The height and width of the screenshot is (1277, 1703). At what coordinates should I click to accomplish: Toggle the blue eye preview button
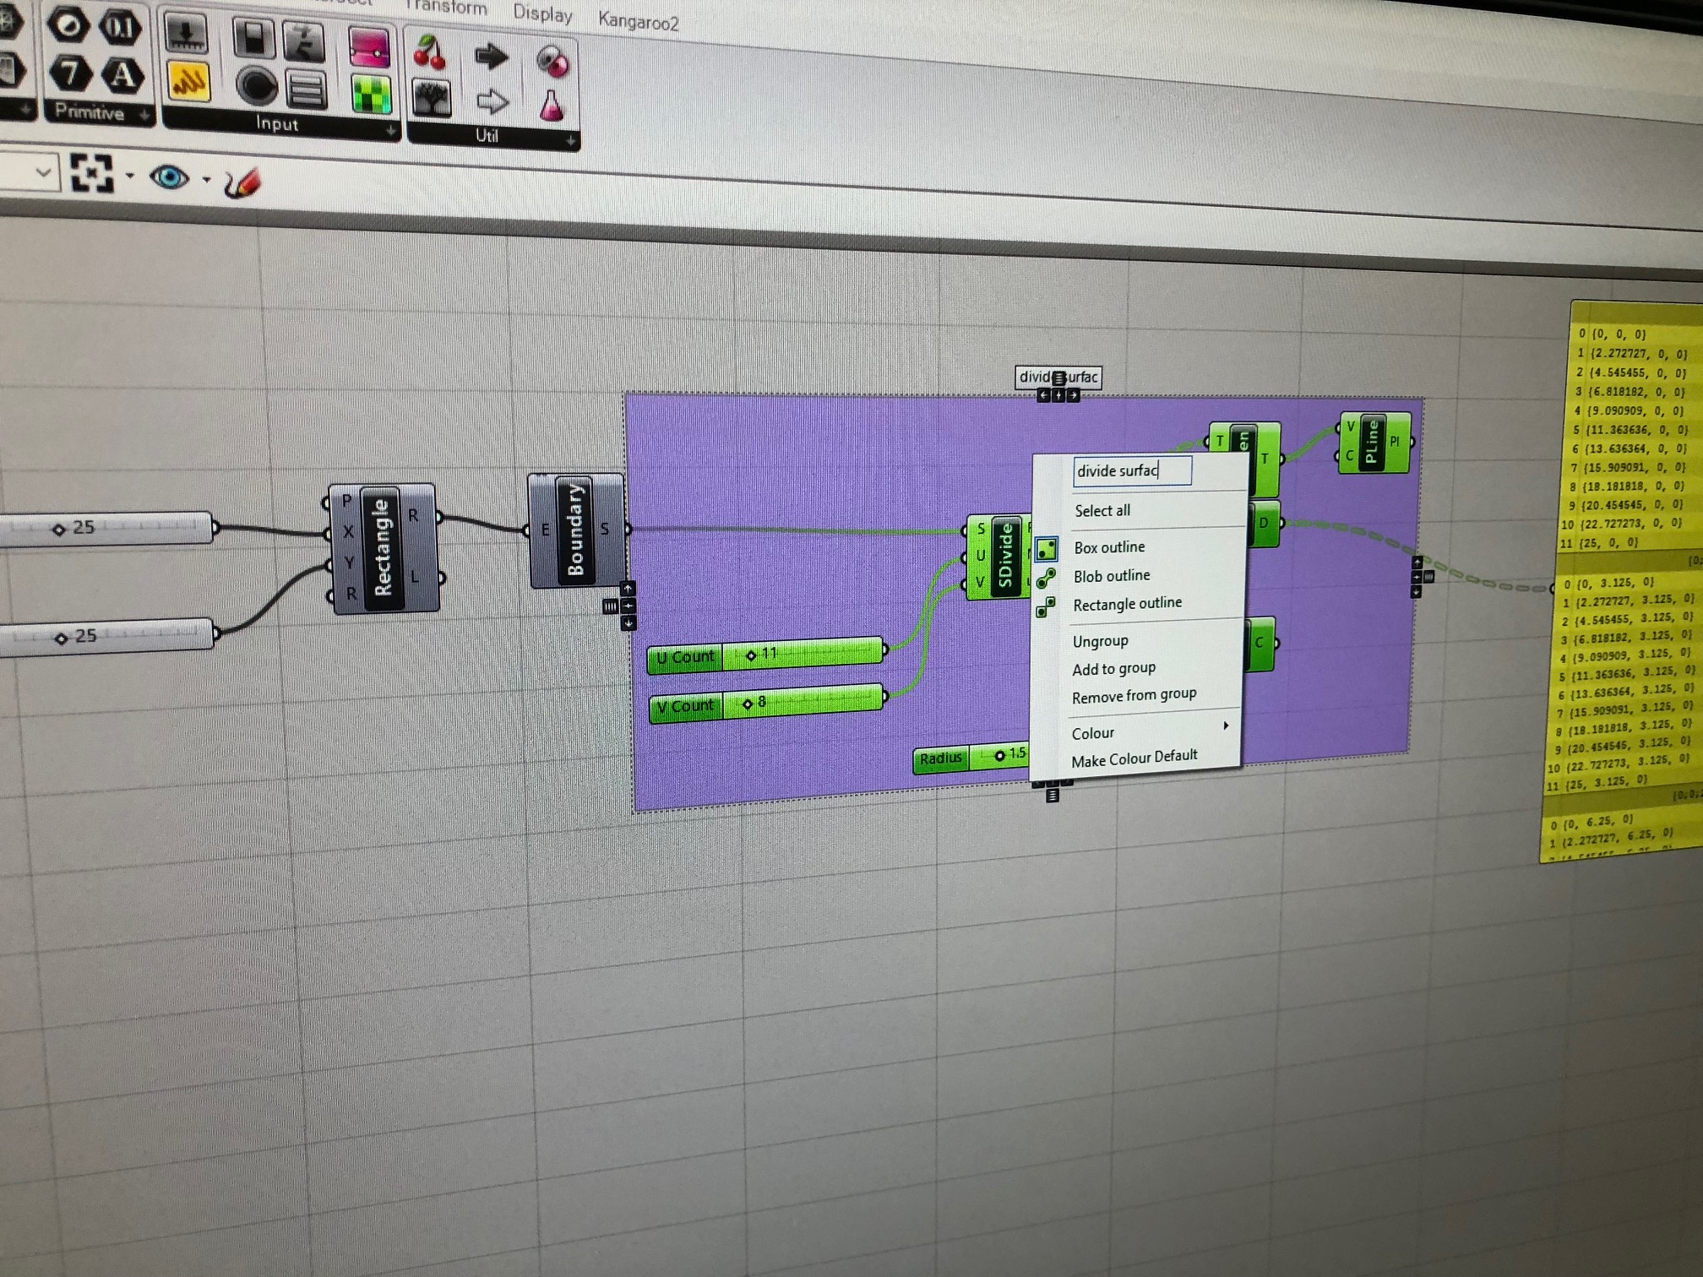pyautogui.click(x=169, y=177)
